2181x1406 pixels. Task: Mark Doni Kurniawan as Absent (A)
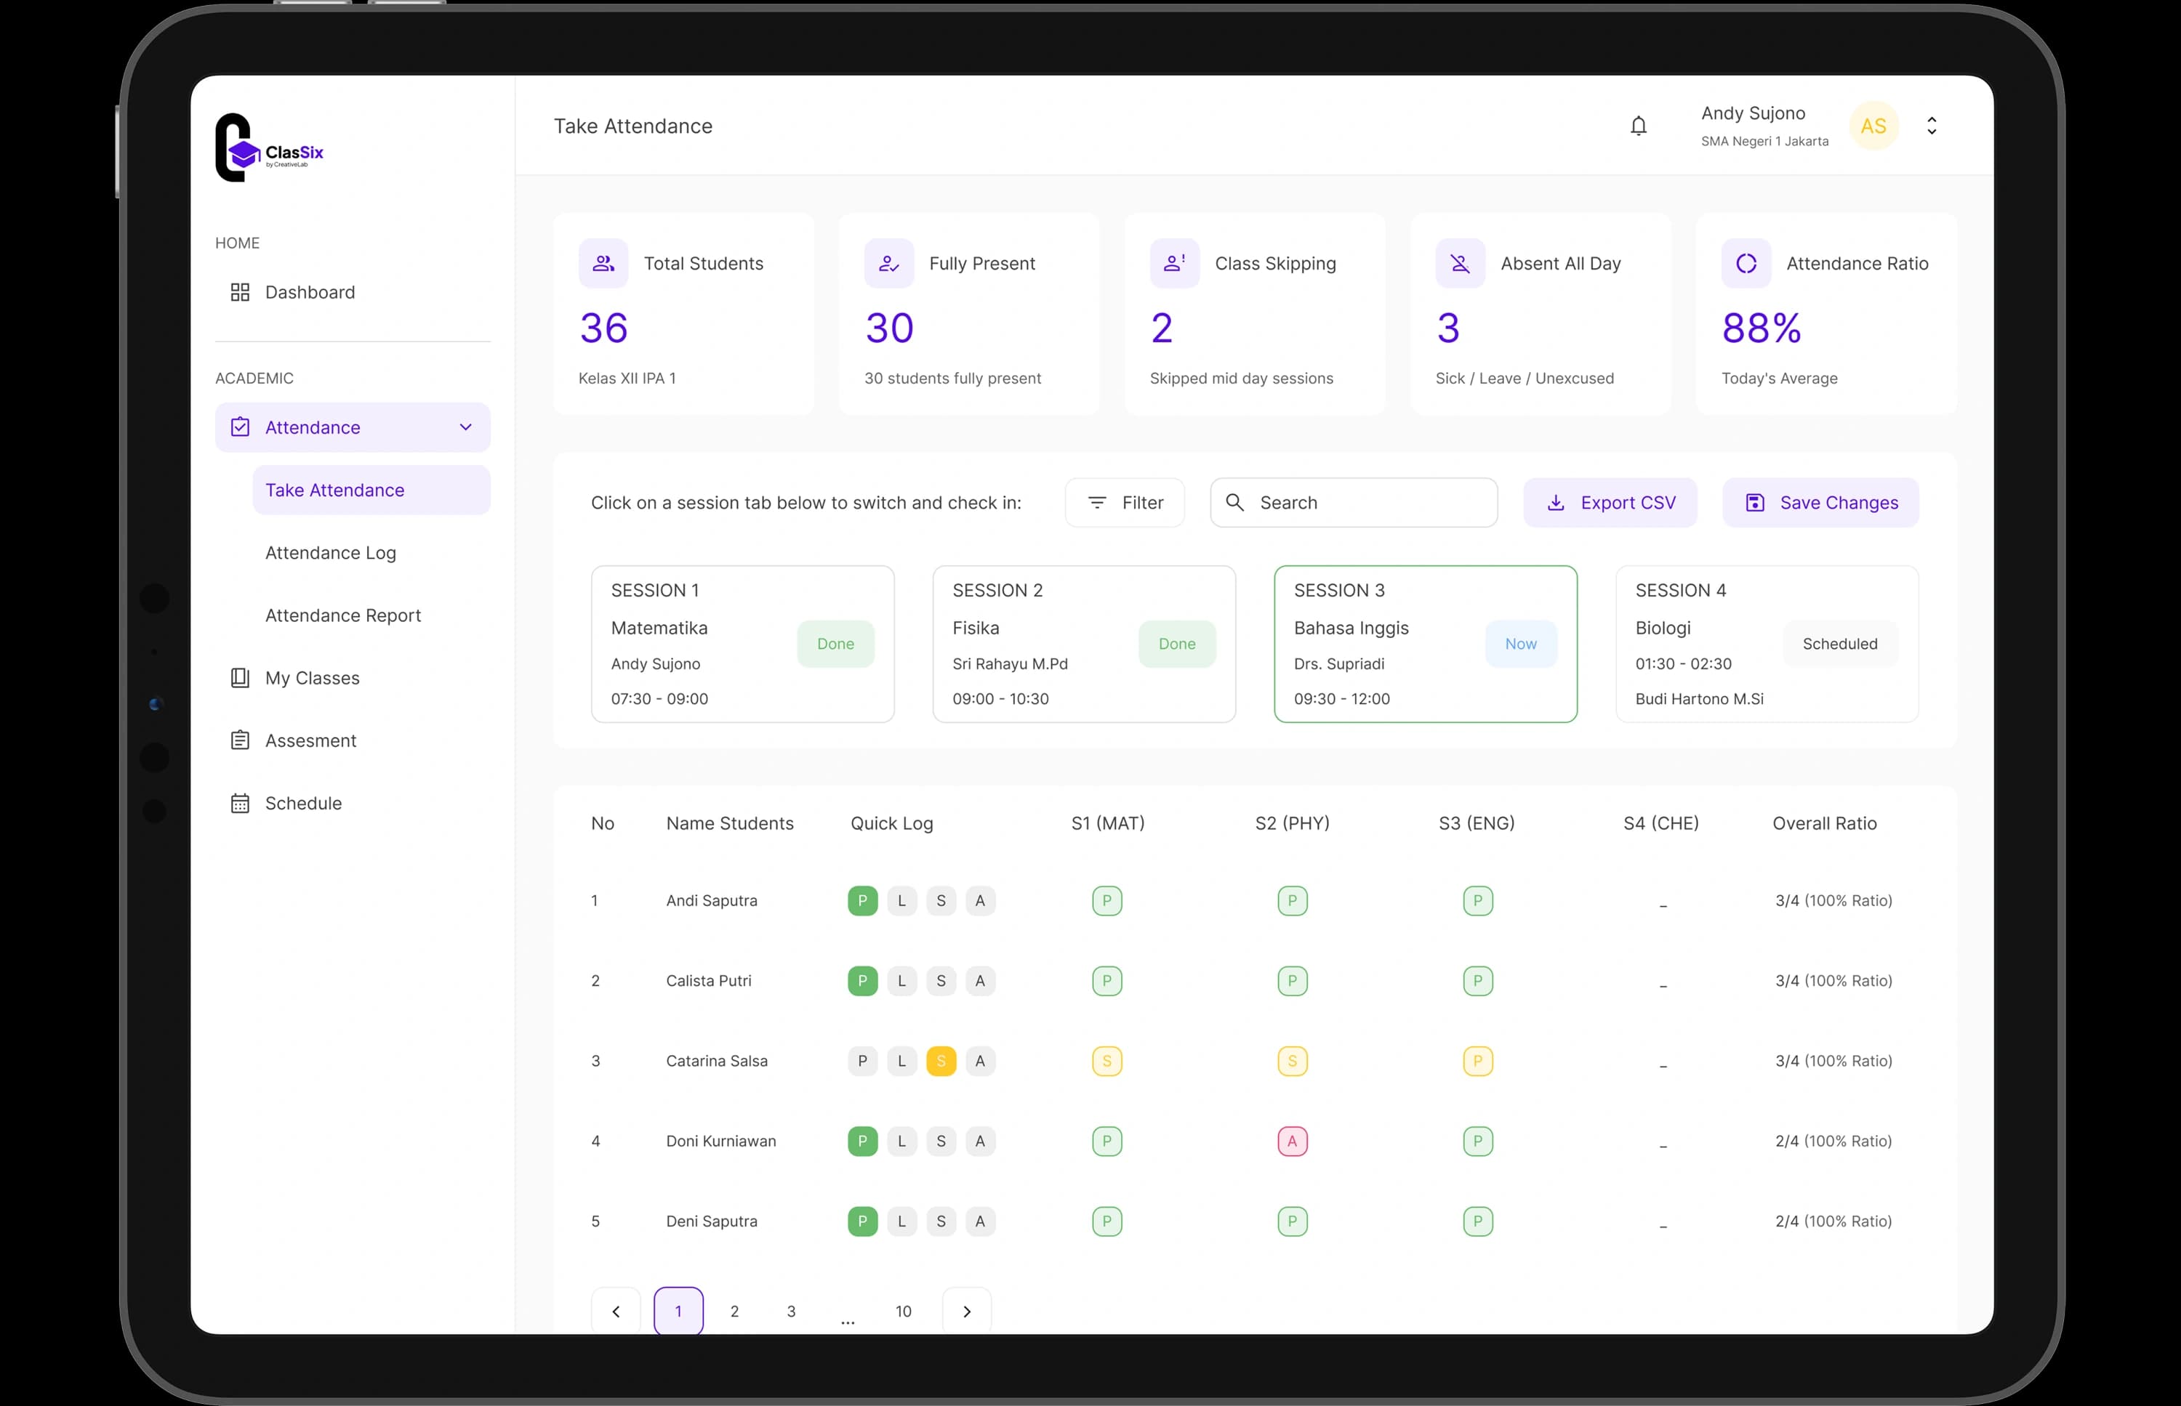pyautogui.click(x=980, y=1142)
